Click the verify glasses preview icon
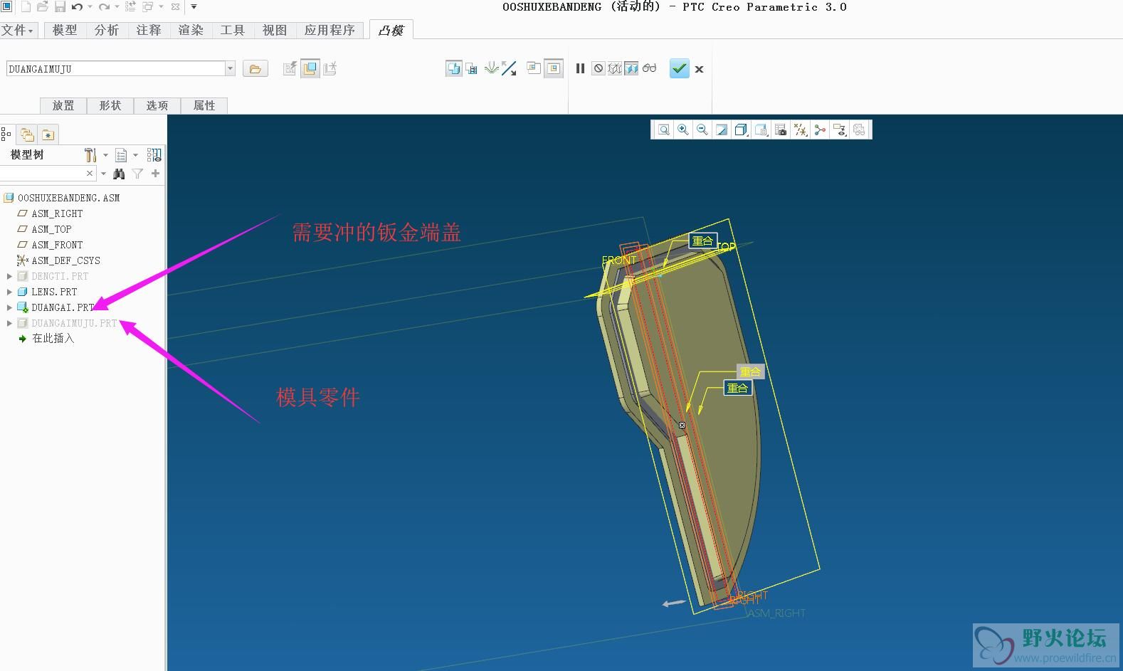 649,68
